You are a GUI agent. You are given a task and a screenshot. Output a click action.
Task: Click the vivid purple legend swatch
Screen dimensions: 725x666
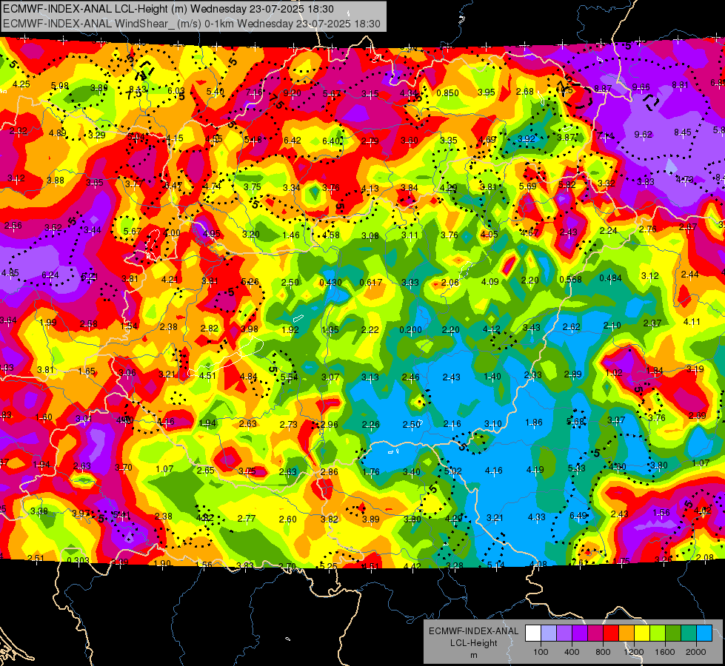[x=580, y=633]
